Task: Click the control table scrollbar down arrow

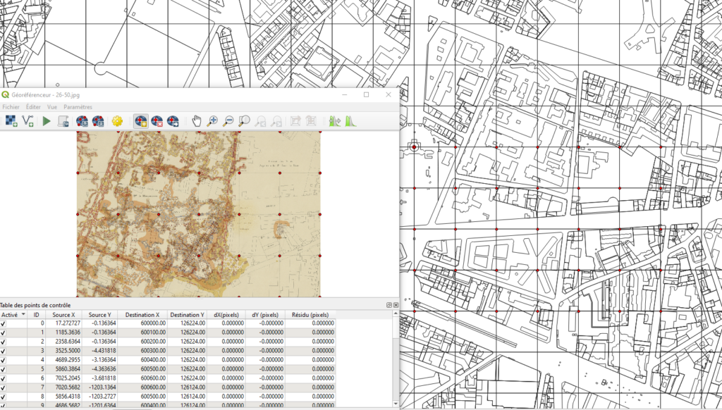Action: click(x=396, y=405)
